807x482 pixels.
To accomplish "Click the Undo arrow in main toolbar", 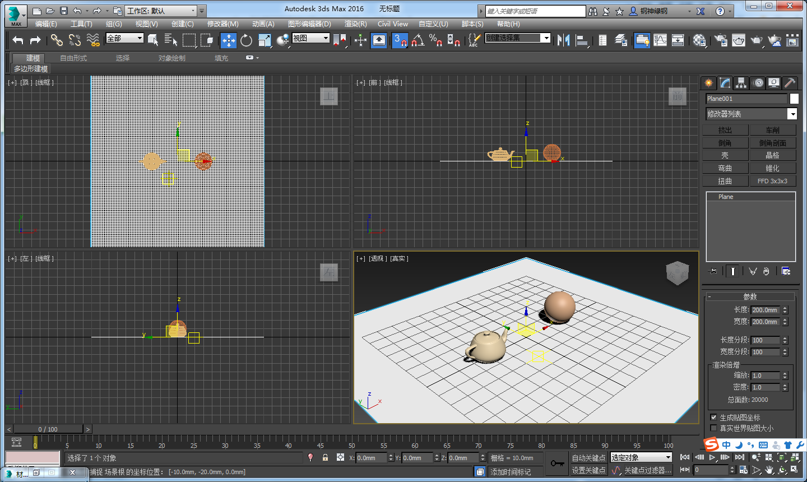I will tap(18, 40).
